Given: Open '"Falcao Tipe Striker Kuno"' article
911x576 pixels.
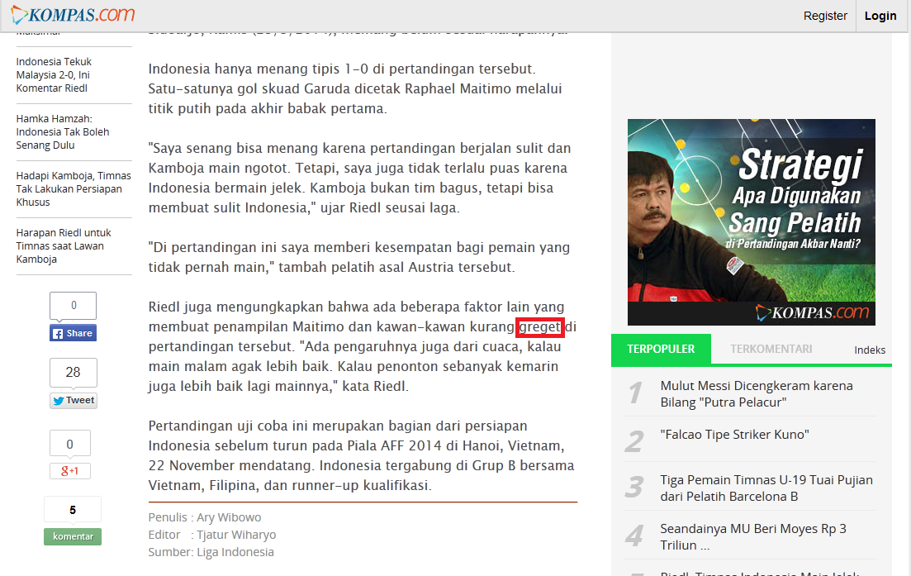Looking at the screenshot, I should [x=734, y=435].
